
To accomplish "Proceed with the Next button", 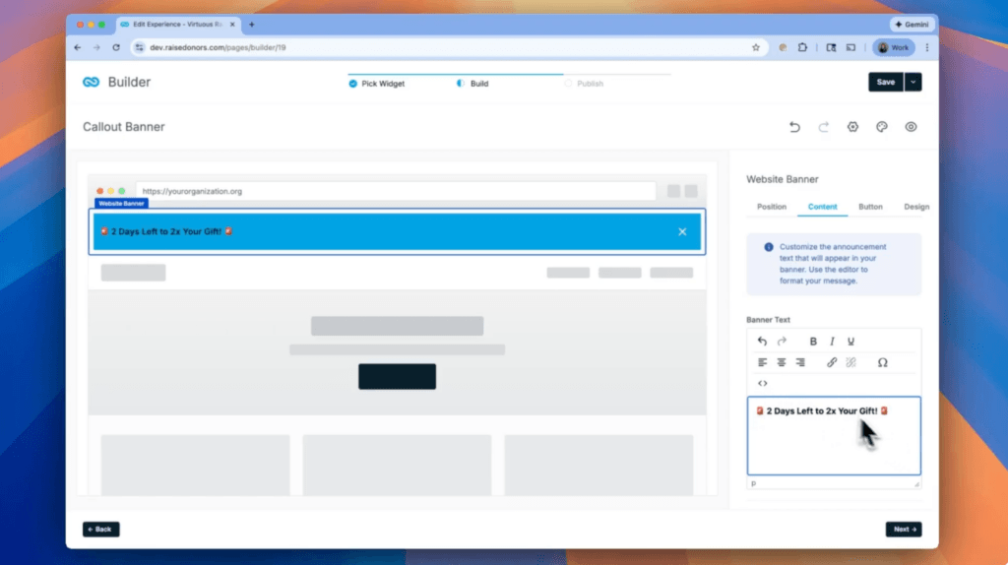I will [904, 530].
